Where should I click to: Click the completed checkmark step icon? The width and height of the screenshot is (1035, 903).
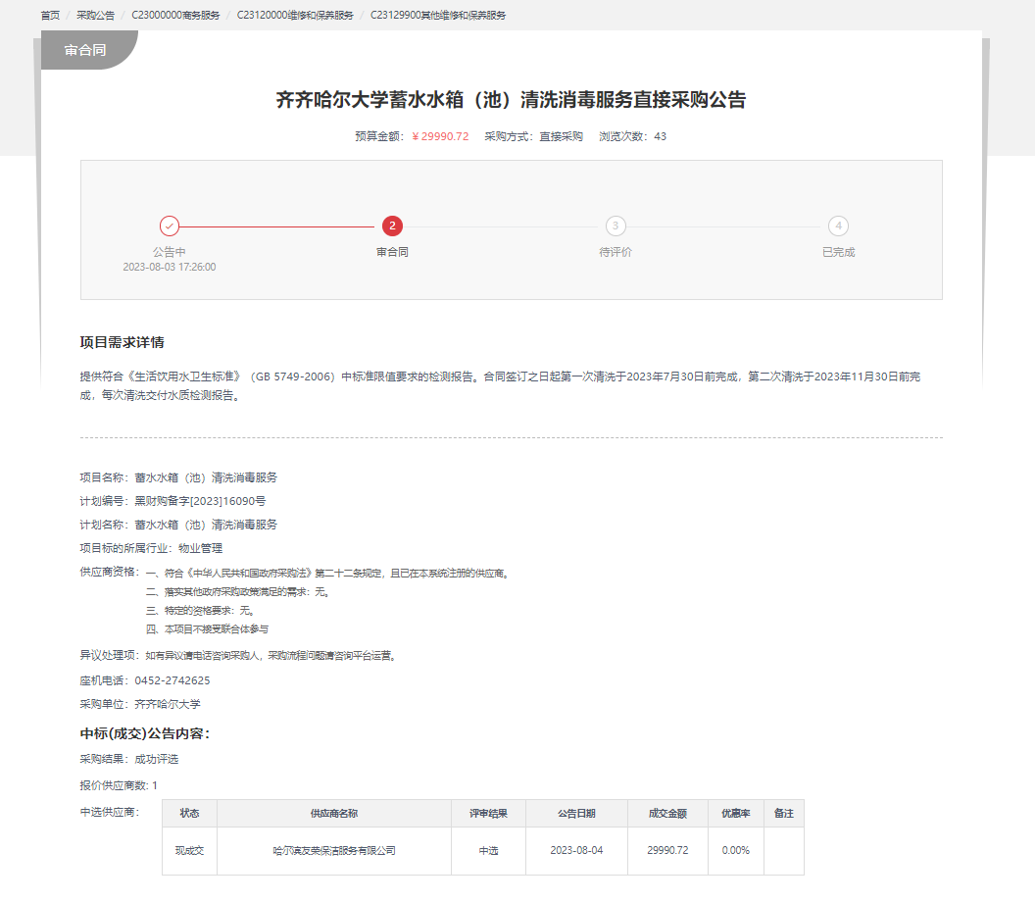pyautogui.click(x=170, y=226)
